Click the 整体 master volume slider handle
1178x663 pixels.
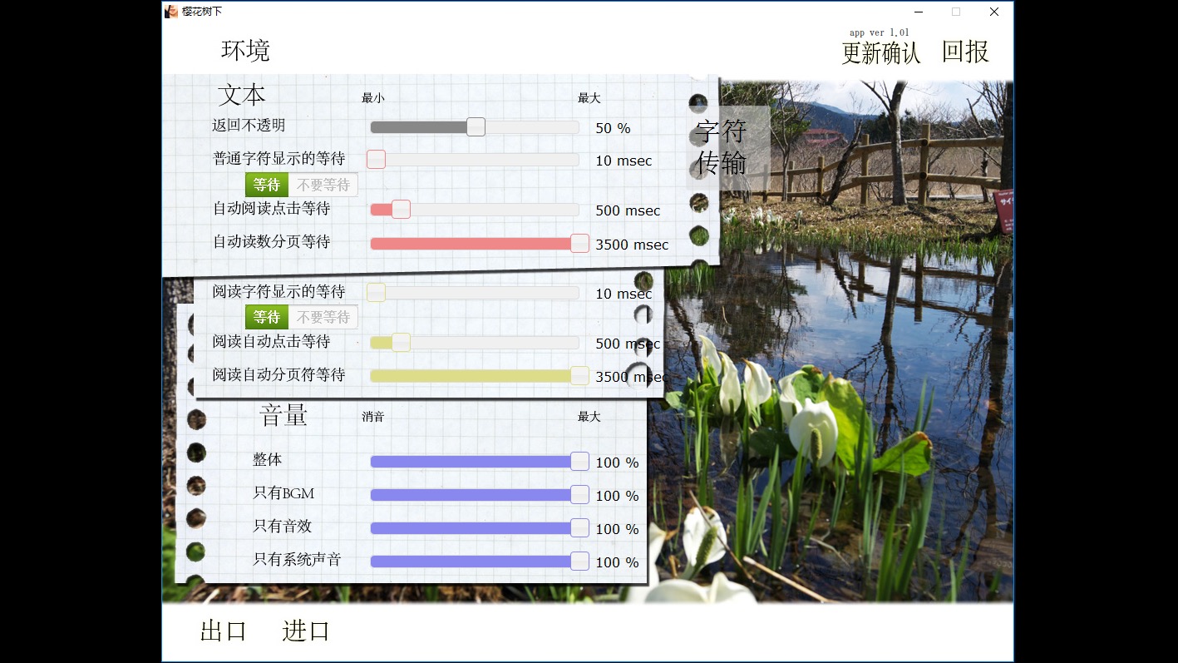[x=579, y=461]
